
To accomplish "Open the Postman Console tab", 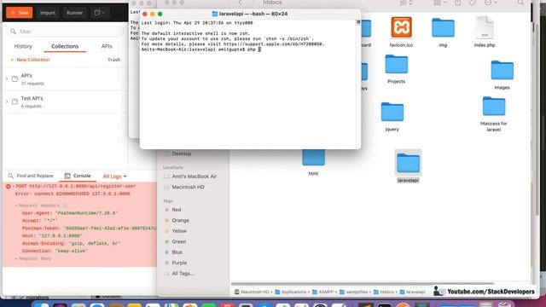I will coord(78,176).
